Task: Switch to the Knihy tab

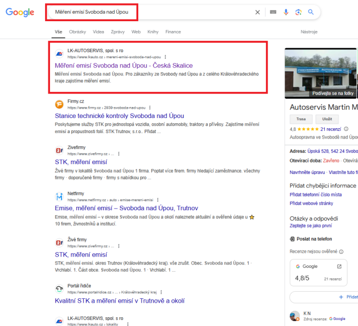Action: pyautogui.click(x=153, y=32)
